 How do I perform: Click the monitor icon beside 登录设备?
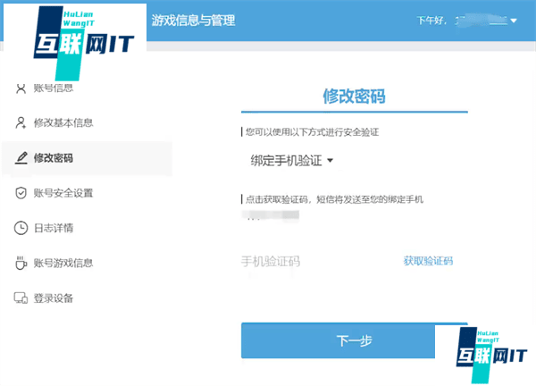tap(21, 298)
